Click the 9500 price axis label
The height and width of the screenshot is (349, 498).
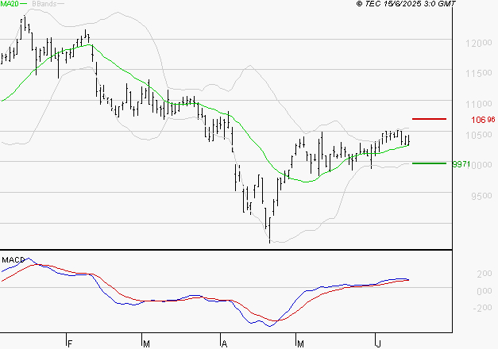tap(481, 196)
